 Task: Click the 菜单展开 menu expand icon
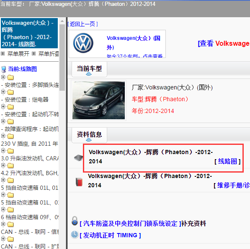tap(3, 54)
